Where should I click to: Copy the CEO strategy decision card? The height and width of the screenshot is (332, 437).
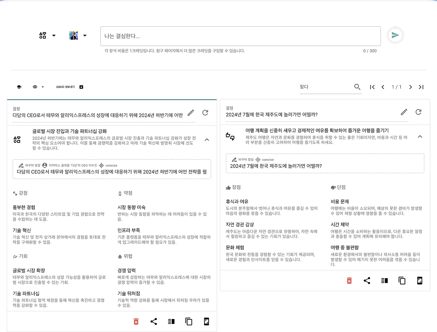tap(188, 321)
